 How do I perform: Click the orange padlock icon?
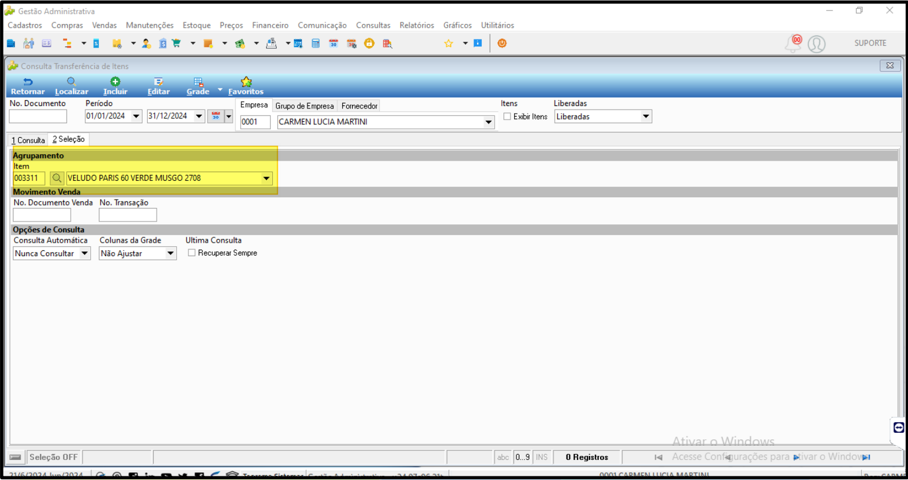click(x=369, y=43)
